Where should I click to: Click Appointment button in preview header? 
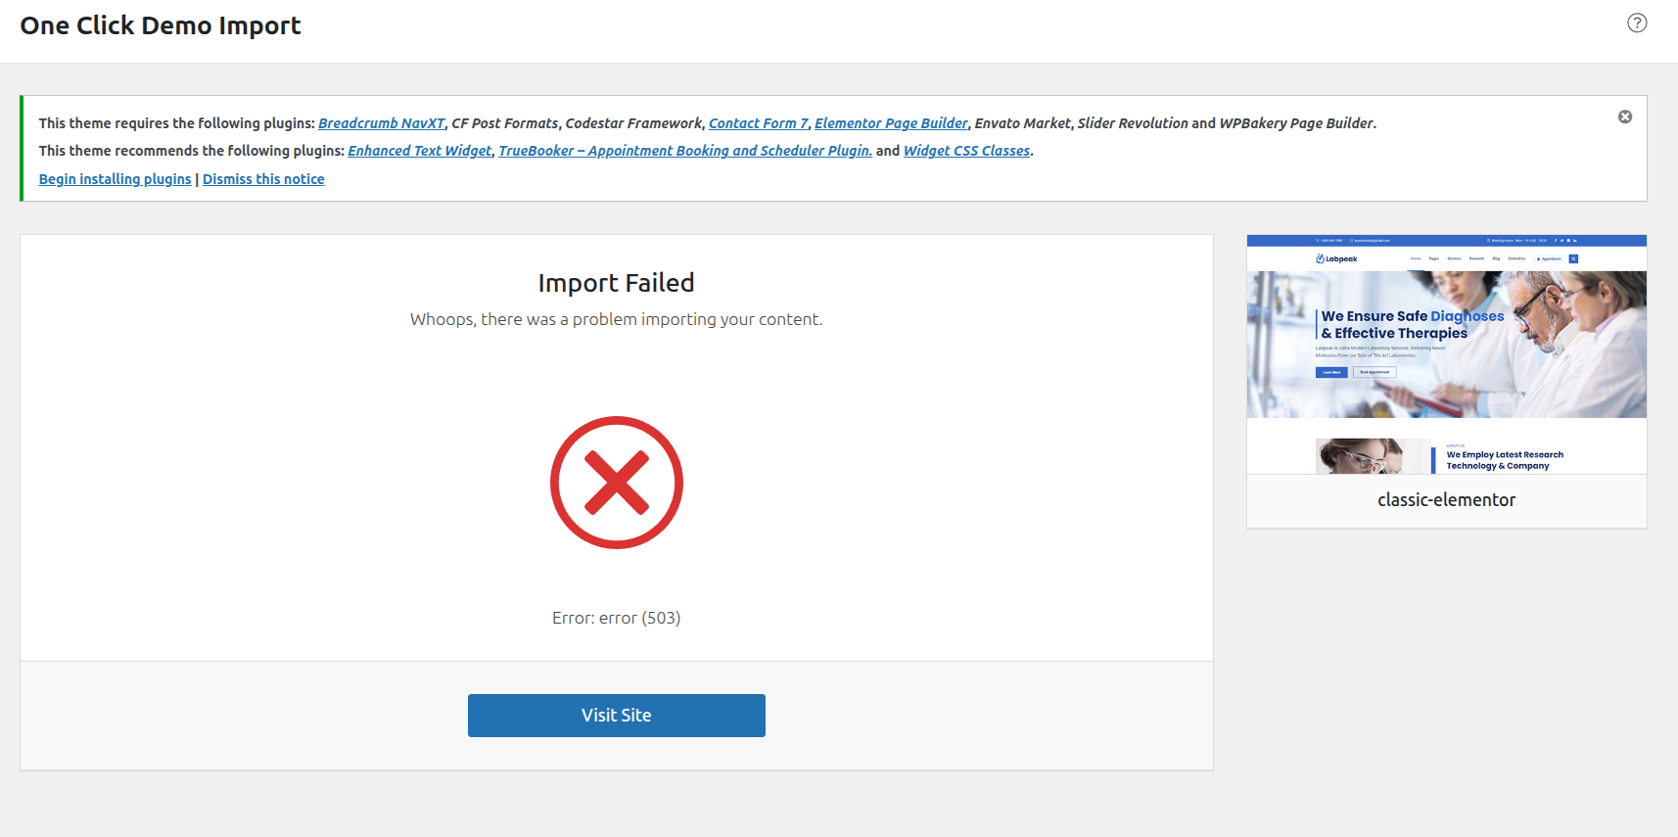pyautogui.click(x=1549, y=259)
